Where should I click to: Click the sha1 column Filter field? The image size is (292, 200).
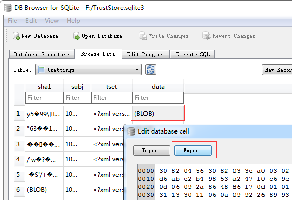pyautogui.click(x=44, y=97)
